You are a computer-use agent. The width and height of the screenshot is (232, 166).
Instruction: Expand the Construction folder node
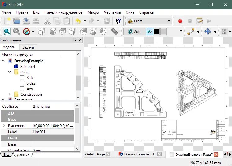(10, 94)
